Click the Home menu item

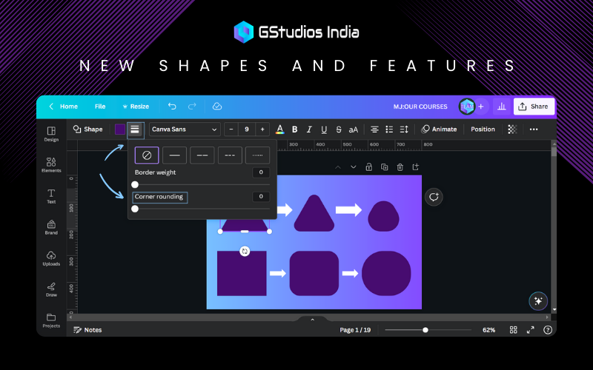pyautogui.click(x=68, y=107)
